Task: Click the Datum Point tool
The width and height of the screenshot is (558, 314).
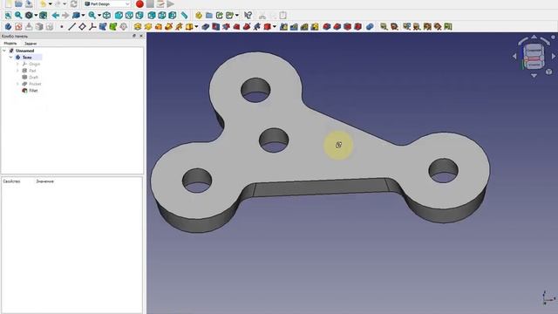Action: (62, 27)
